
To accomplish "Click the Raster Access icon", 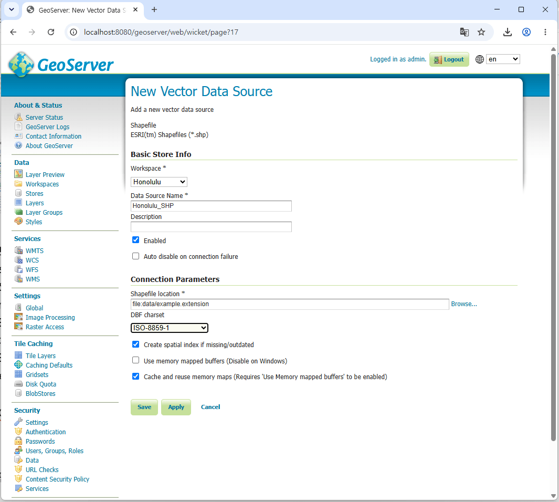I will pyautogui.click(x=18, y=326).
